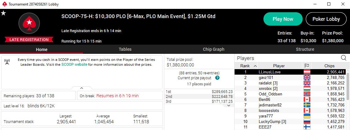The width and height of the screenshot is (350, 130).
Task: Click the prize payout help question mark
Action: (x=217, y=78)
